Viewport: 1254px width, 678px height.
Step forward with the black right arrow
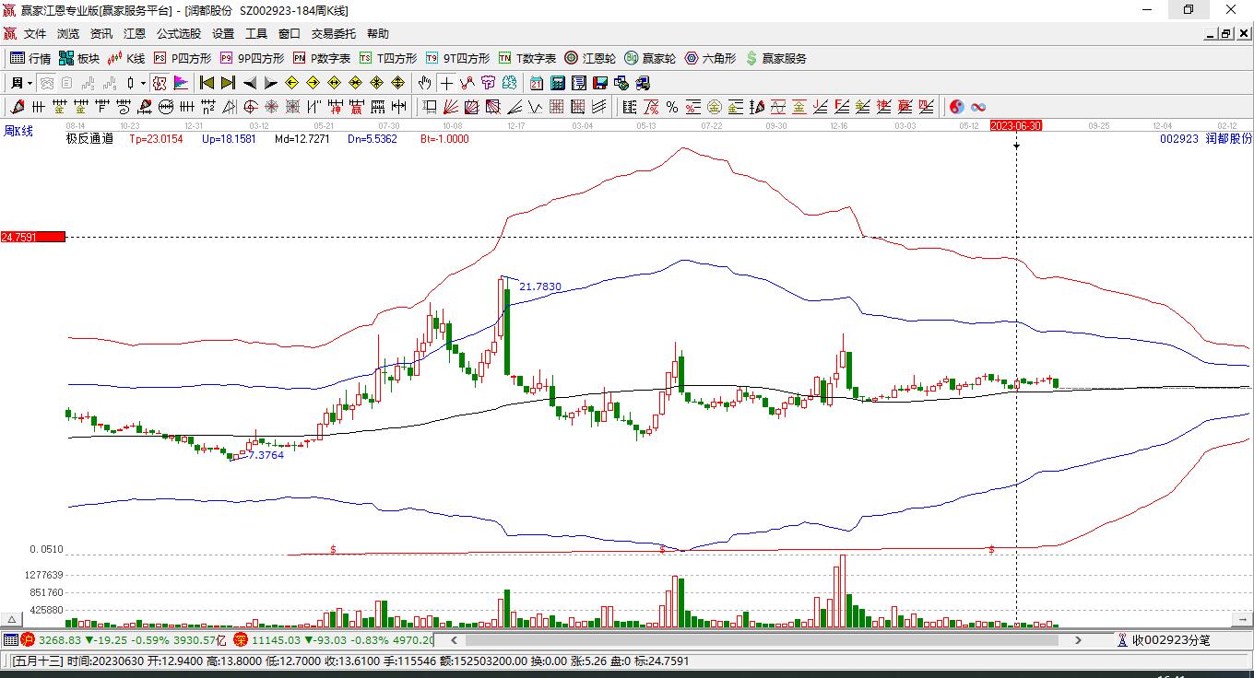pyautogui.click(x=270, y=83)
